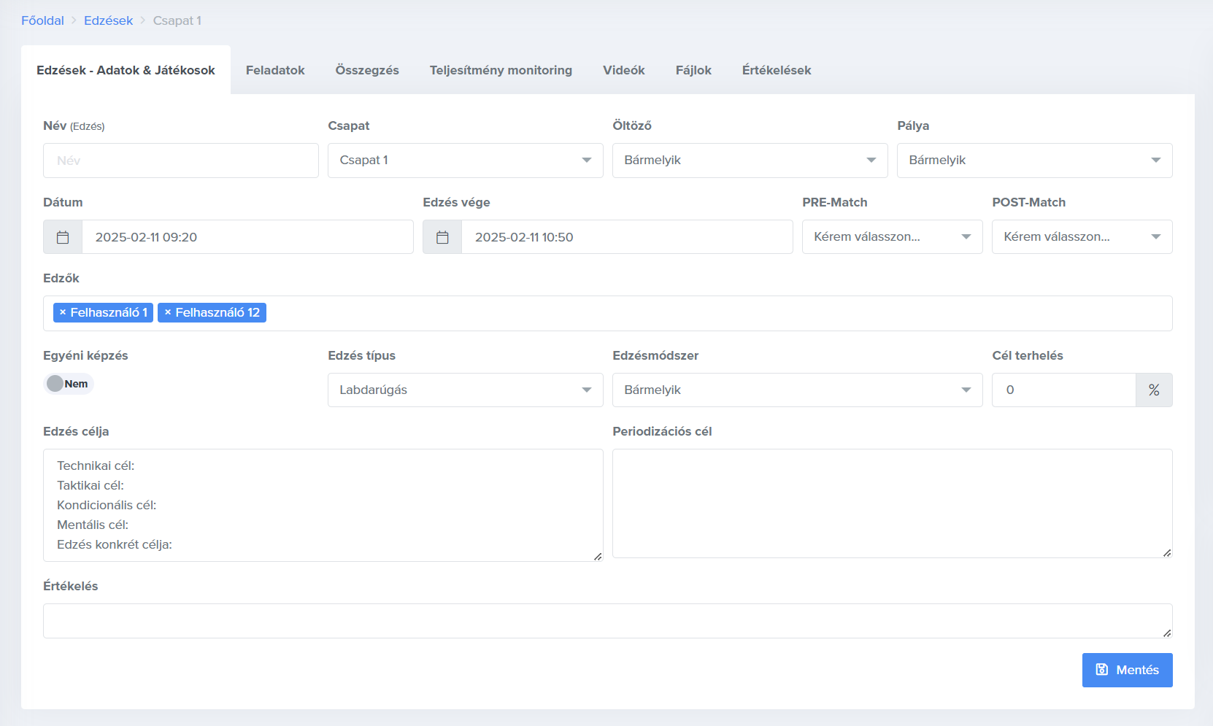Click the percent icon by Cél terhelés

pyautogui.click(x=1154, y=390)
